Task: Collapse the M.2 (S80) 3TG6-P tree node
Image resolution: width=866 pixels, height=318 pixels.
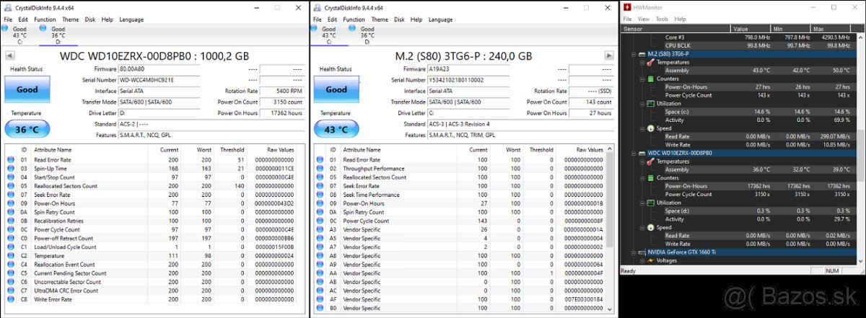Action: click(633, 54)
